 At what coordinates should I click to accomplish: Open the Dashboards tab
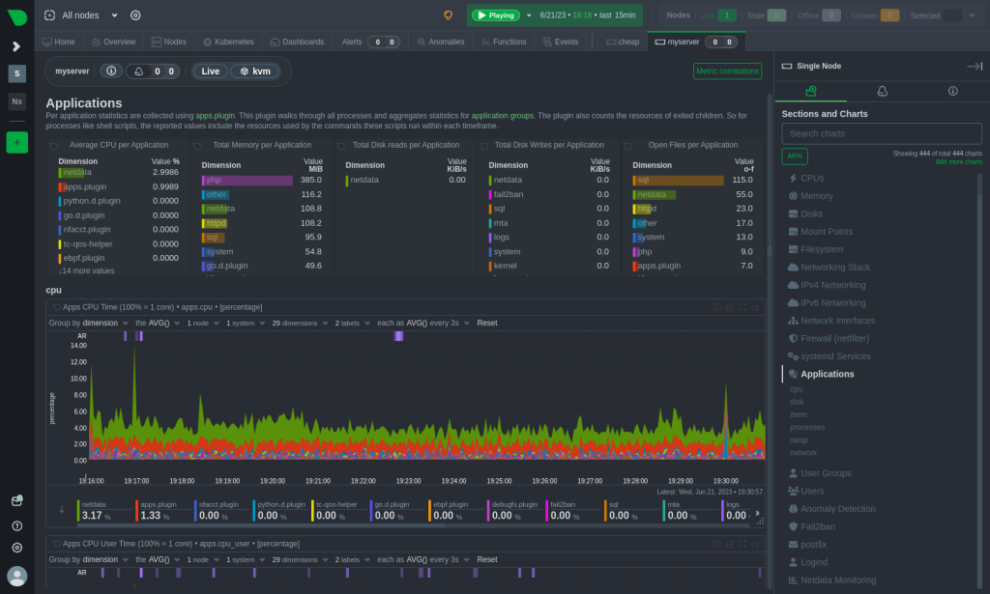[297, 42]
